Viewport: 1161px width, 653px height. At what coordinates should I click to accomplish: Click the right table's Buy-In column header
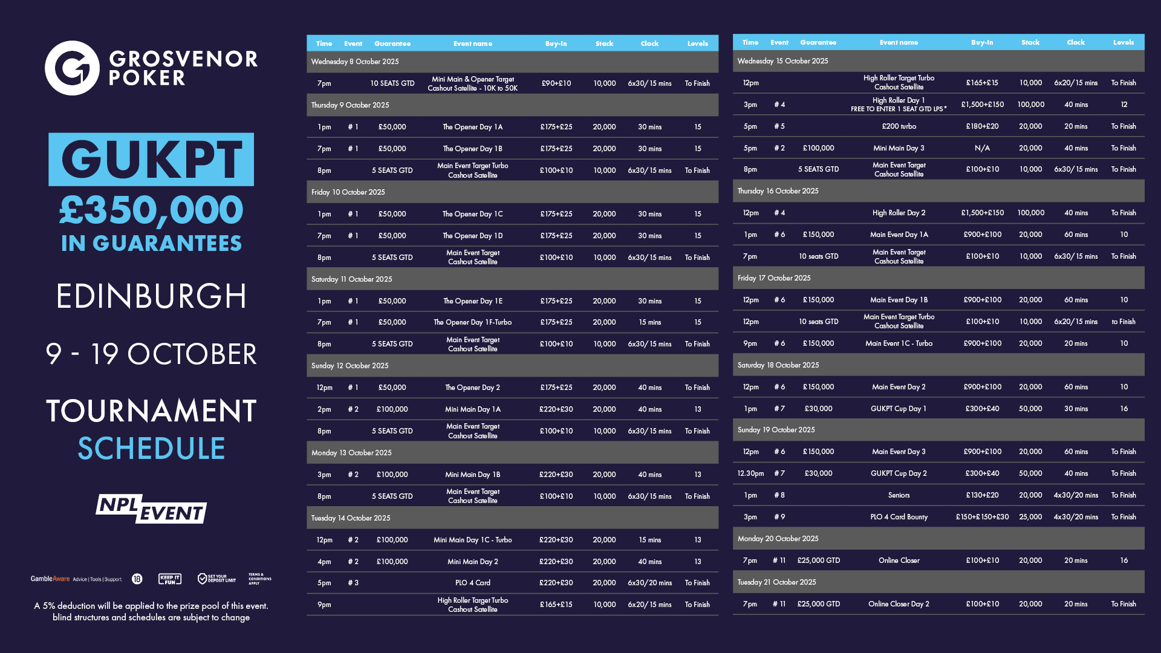982,42
